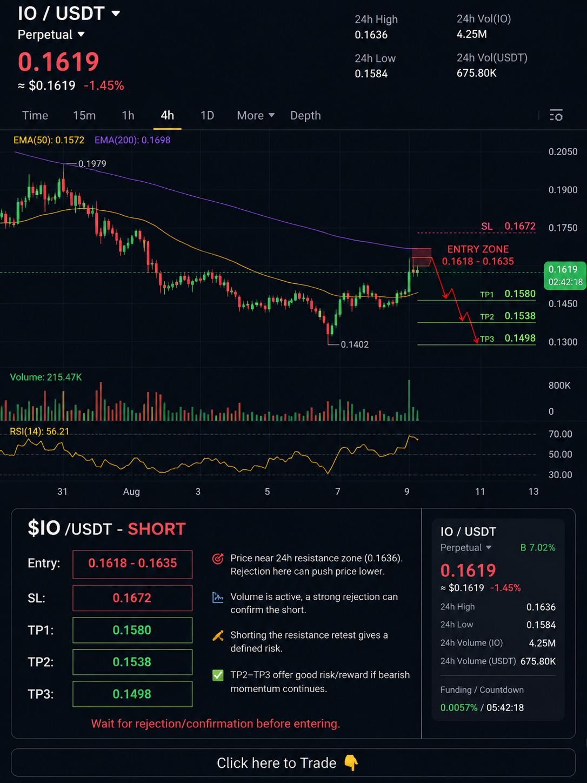Viewport: 587px width, 783px height.
Task: Click the funding rate 0.0057% value
Action: (459, 707)
